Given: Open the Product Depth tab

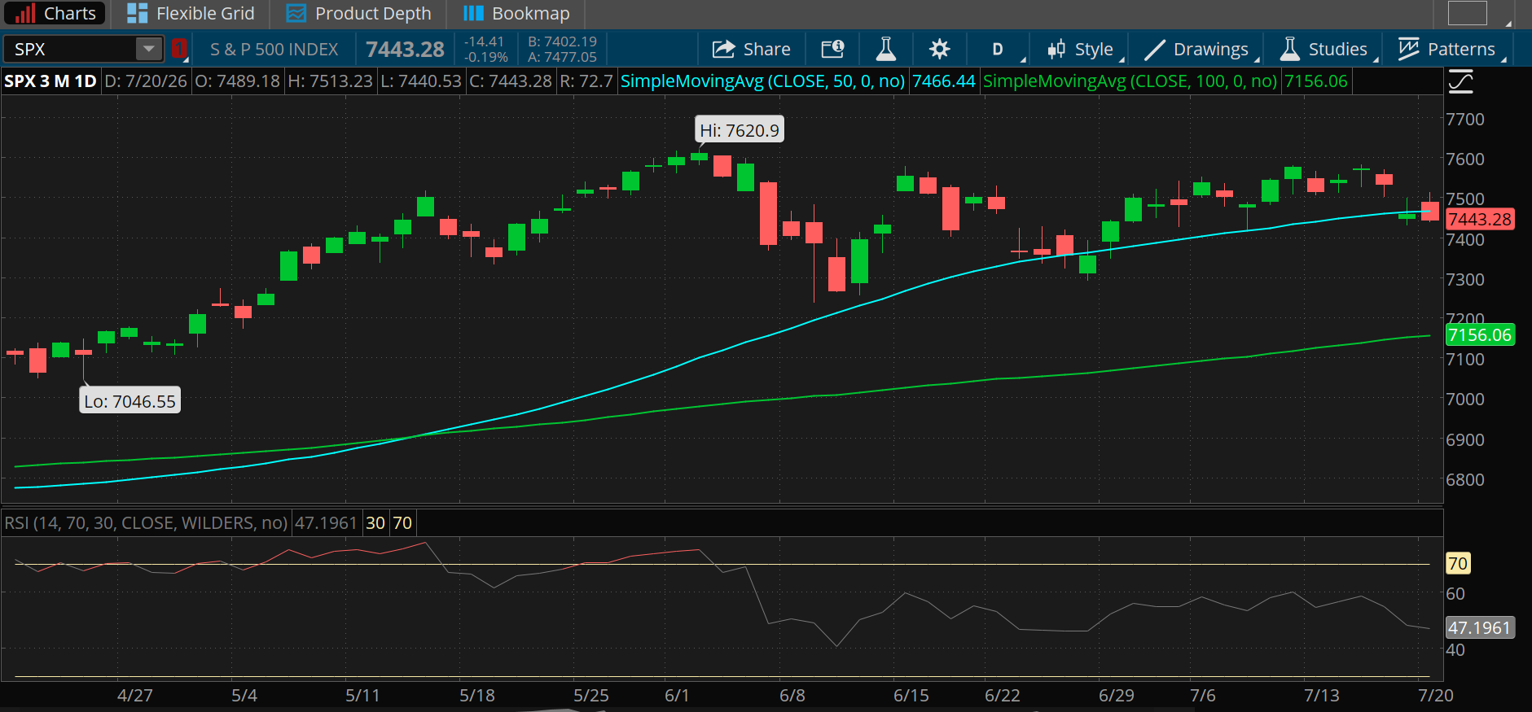Looking at the screenshot, I should coord(359,13).
